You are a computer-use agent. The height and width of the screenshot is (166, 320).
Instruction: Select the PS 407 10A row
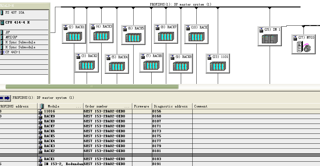(x=24, y=12)
